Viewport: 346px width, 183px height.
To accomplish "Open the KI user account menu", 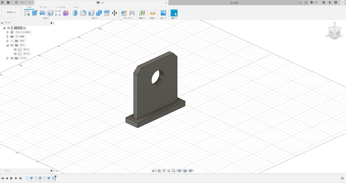I will [342, 2].
